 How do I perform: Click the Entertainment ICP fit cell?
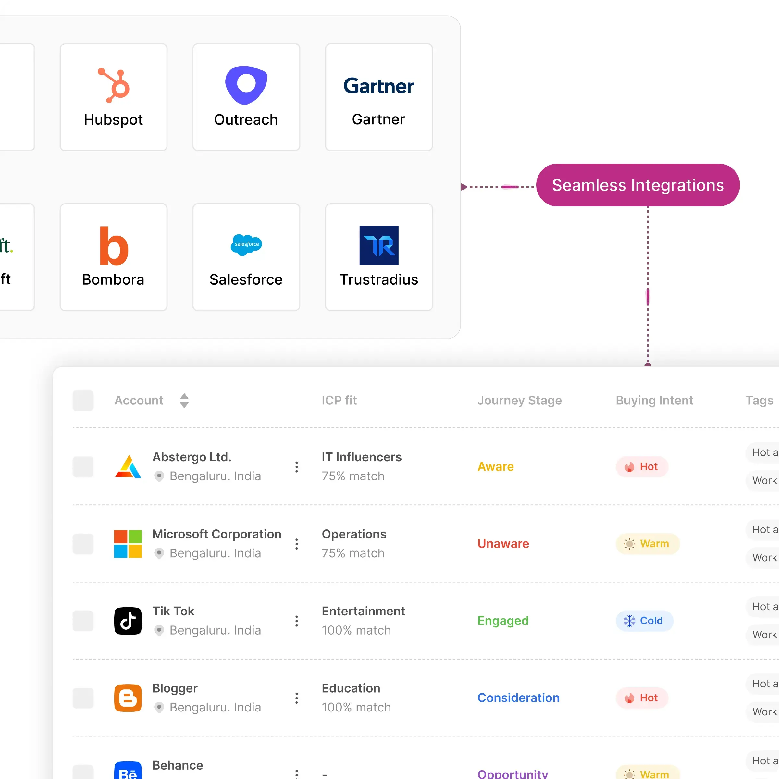[363, 621]
